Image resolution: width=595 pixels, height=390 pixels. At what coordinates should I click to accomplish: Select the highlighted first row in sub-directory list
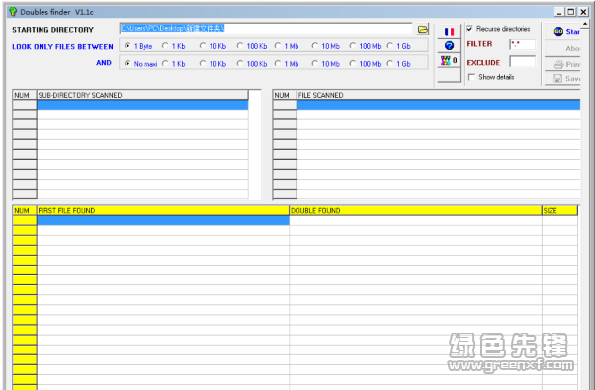[142, 105]
